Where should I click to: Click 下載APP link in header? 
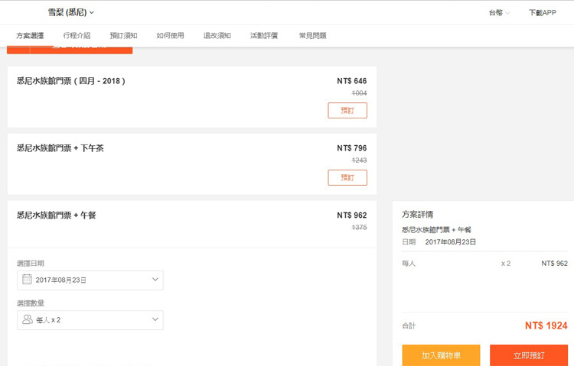pos(542,13)
